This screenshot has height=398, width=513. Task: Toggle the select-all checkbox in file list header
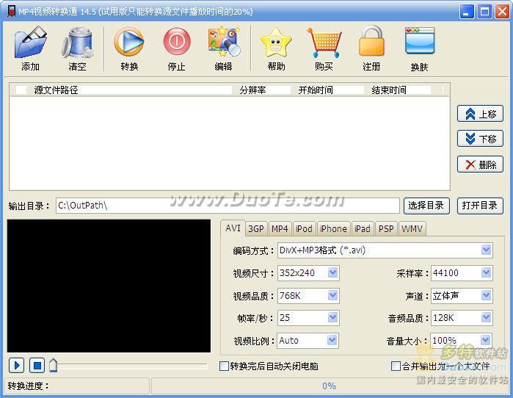coord(21,90)
